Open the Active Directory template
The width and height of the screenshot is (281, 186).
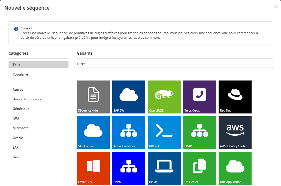pos(128,132)
